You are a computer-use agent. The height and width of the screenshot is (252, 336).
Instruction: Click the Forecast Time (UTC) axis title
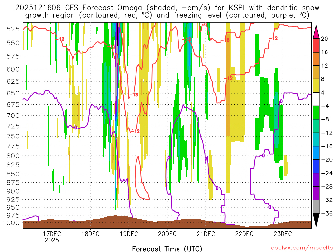point(167,248)
